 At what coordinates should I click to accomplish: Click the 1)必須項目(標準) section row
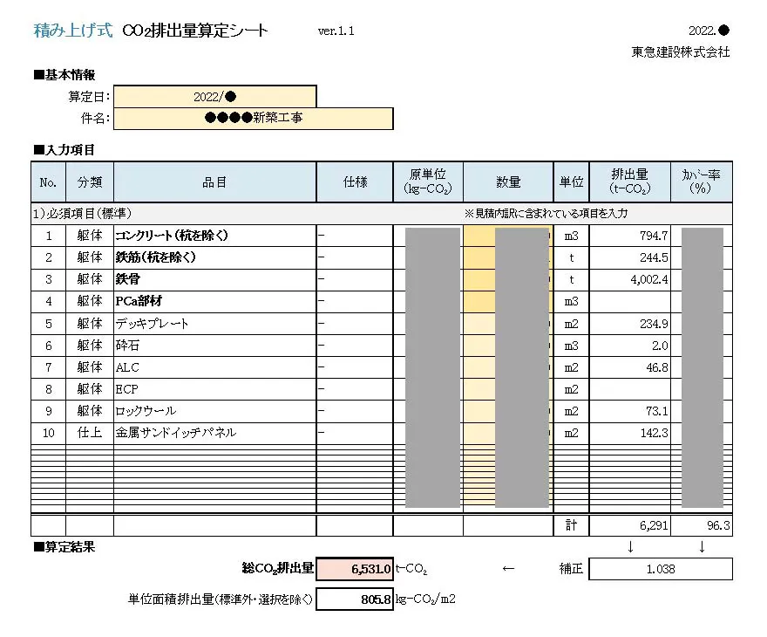click(382, 214)
